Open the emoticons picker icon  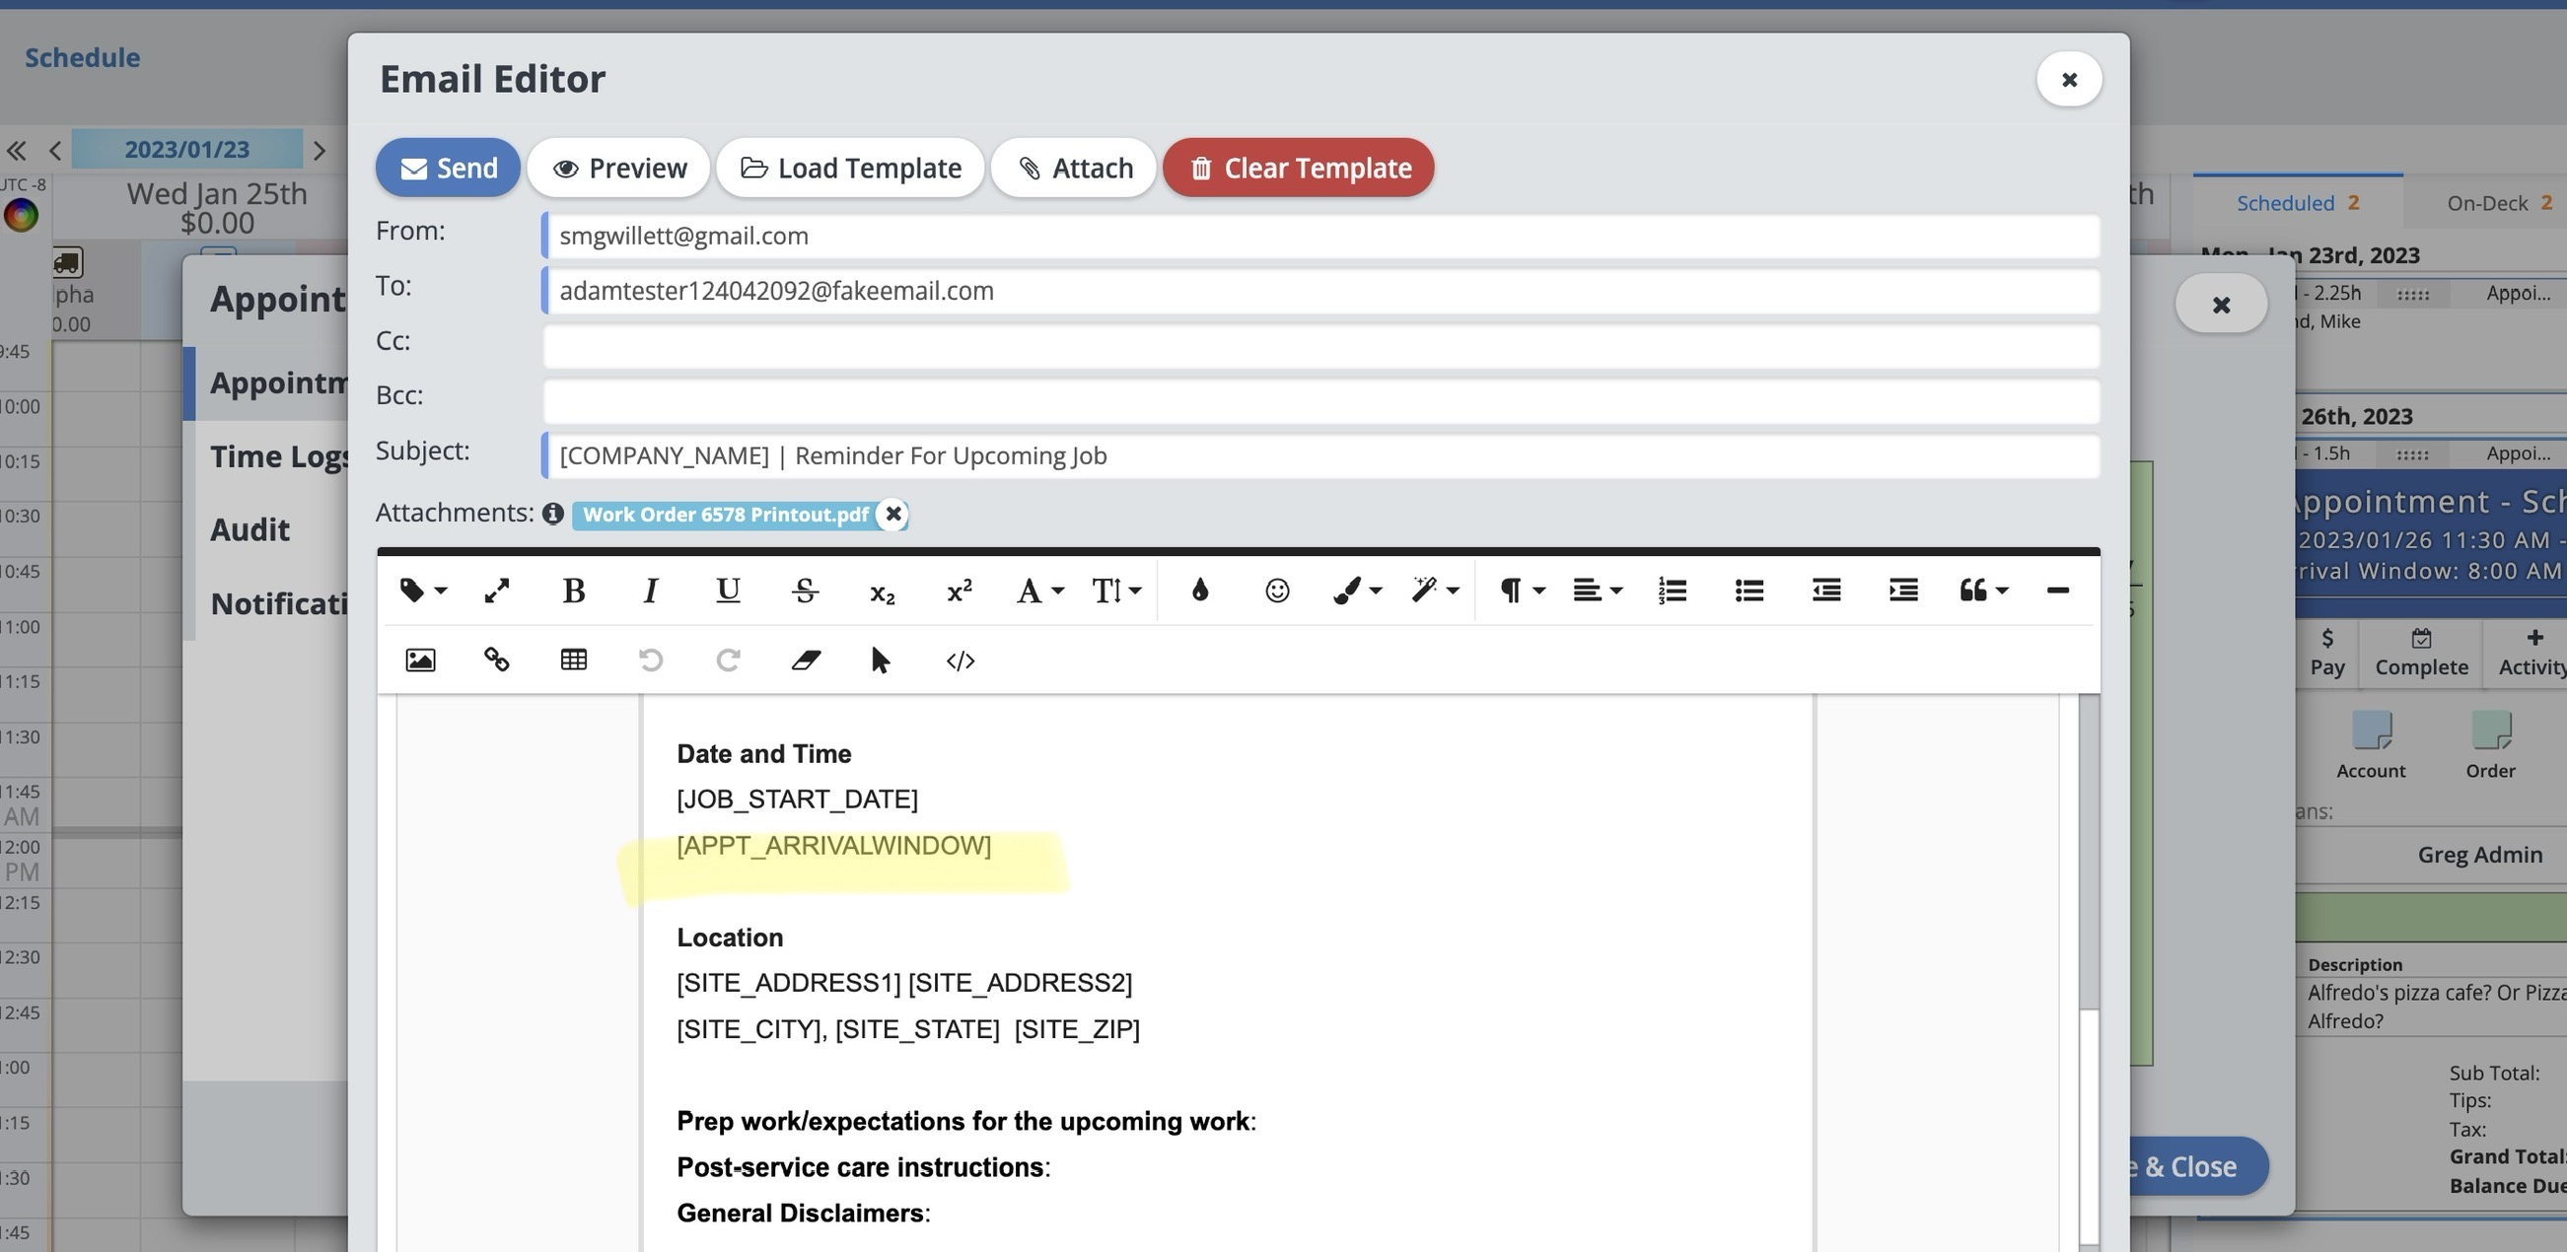(1276, 591)
